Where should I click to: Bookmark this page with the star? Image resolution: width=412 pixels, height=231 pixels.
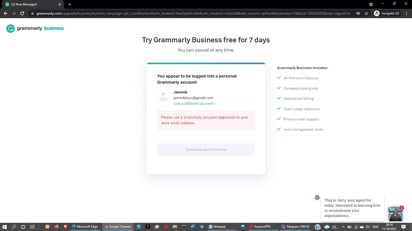[x=366, y=13]
